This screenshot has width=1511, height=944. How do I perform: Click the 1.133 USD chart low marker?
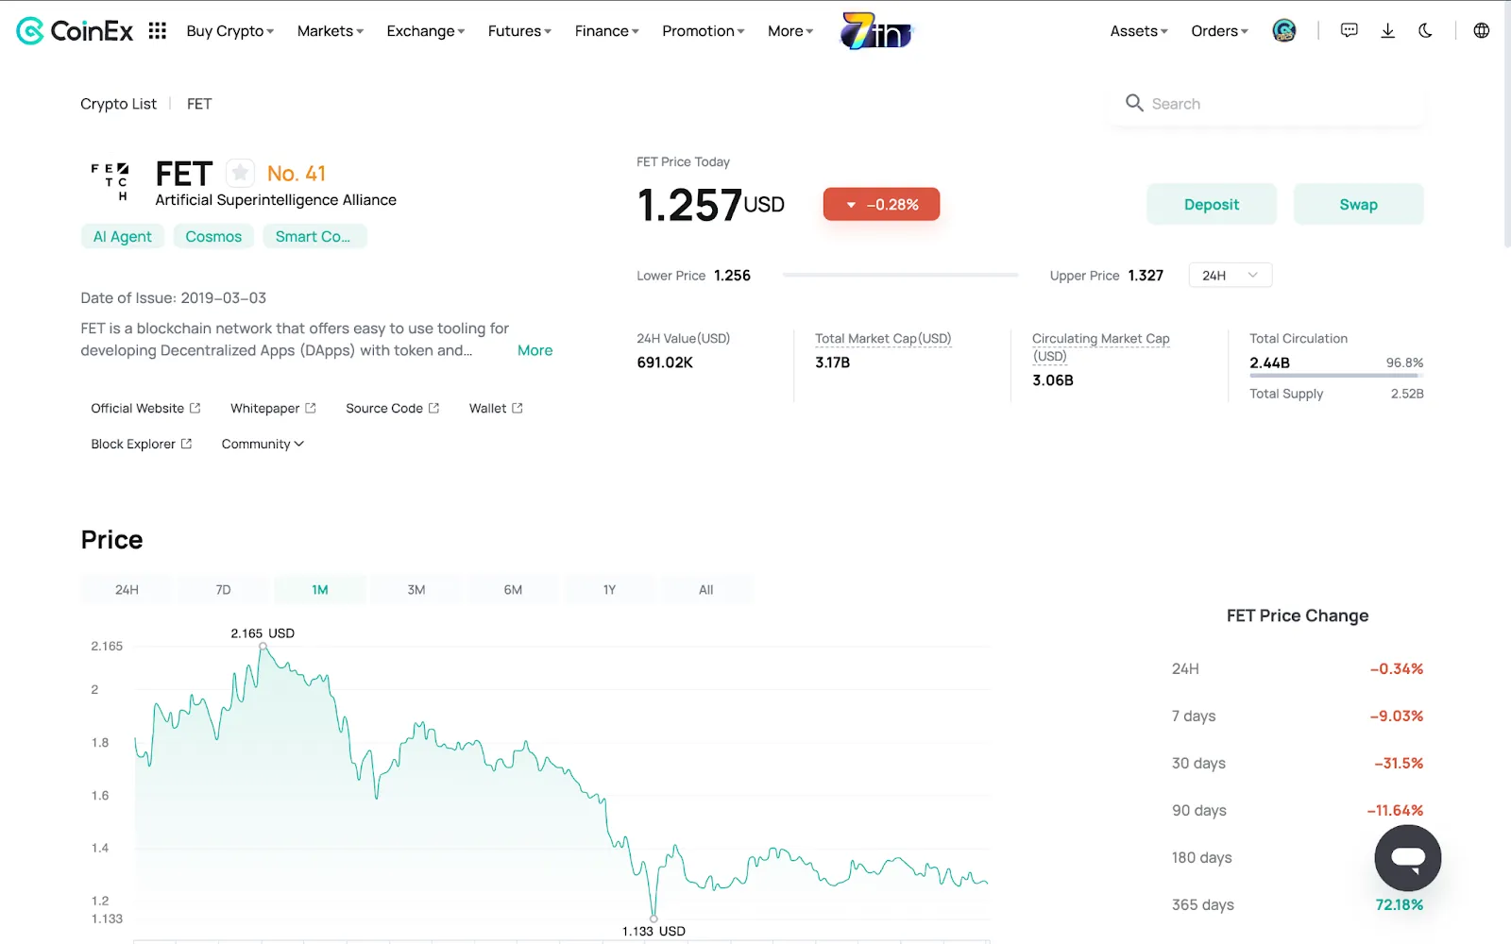pos(654,919)
